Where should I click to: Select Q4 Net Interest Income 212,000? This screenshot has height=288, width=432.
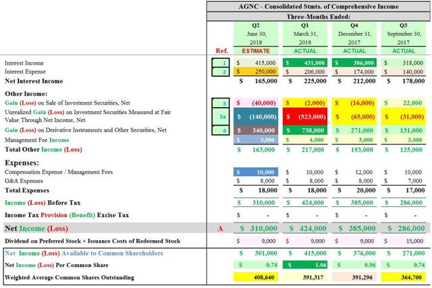(354, 81)
